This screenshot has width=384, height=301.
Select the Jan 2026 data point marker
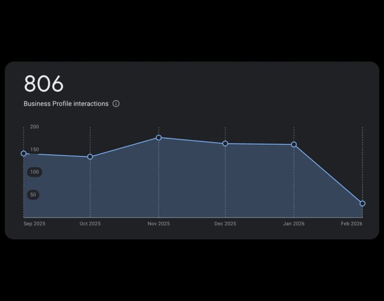(x=294, y=144)
